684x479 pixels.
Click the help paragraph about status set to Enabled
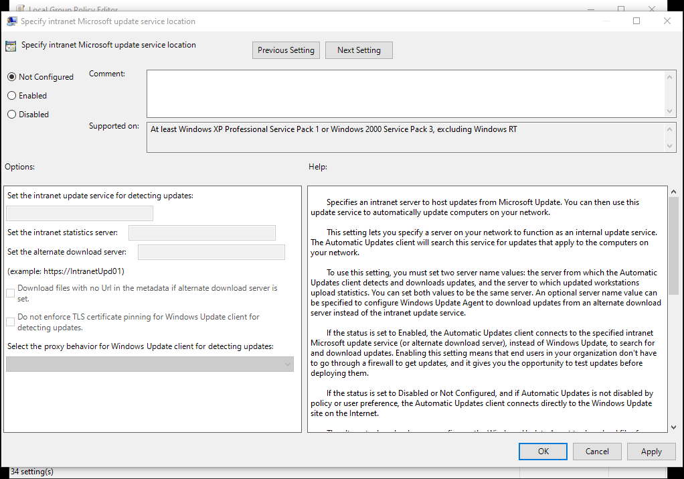[x=484, y=353]
